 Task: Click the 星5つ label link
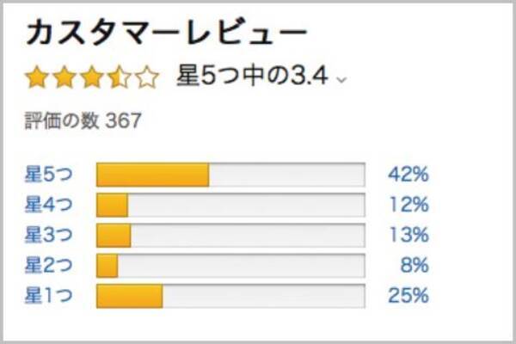tap(49, 175)
